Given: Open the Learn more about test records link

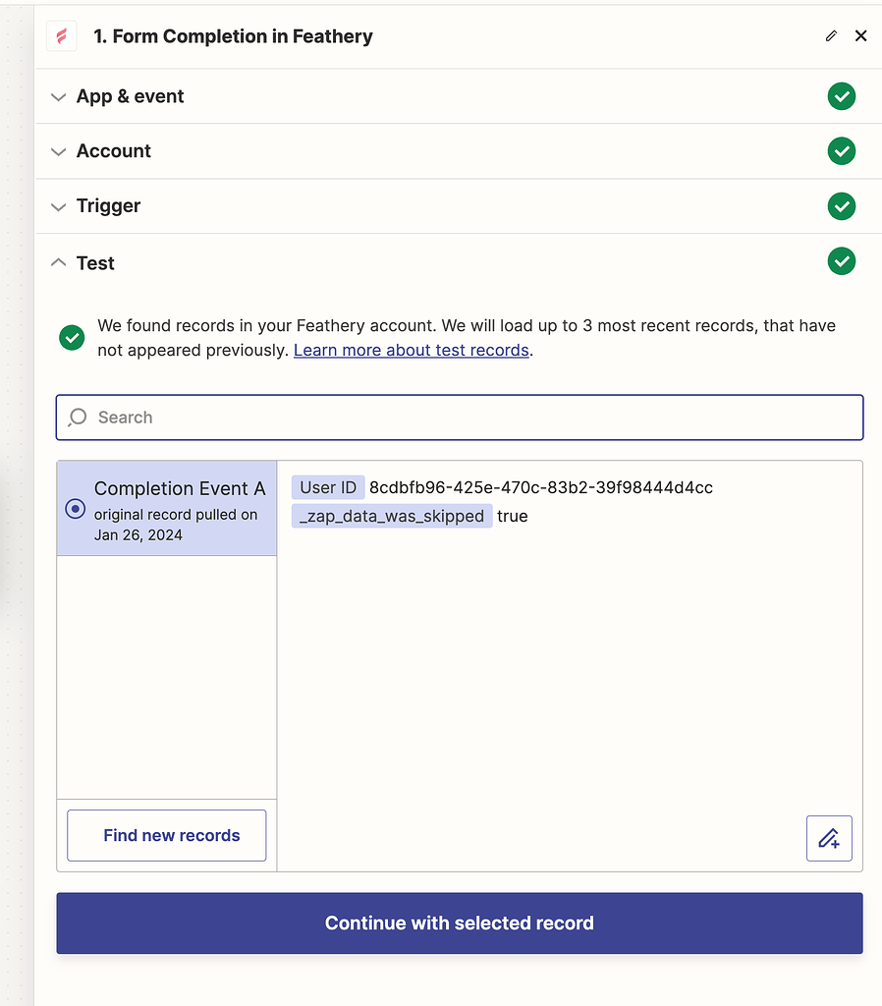Looking at the screenshot, I should pos(411,350).
